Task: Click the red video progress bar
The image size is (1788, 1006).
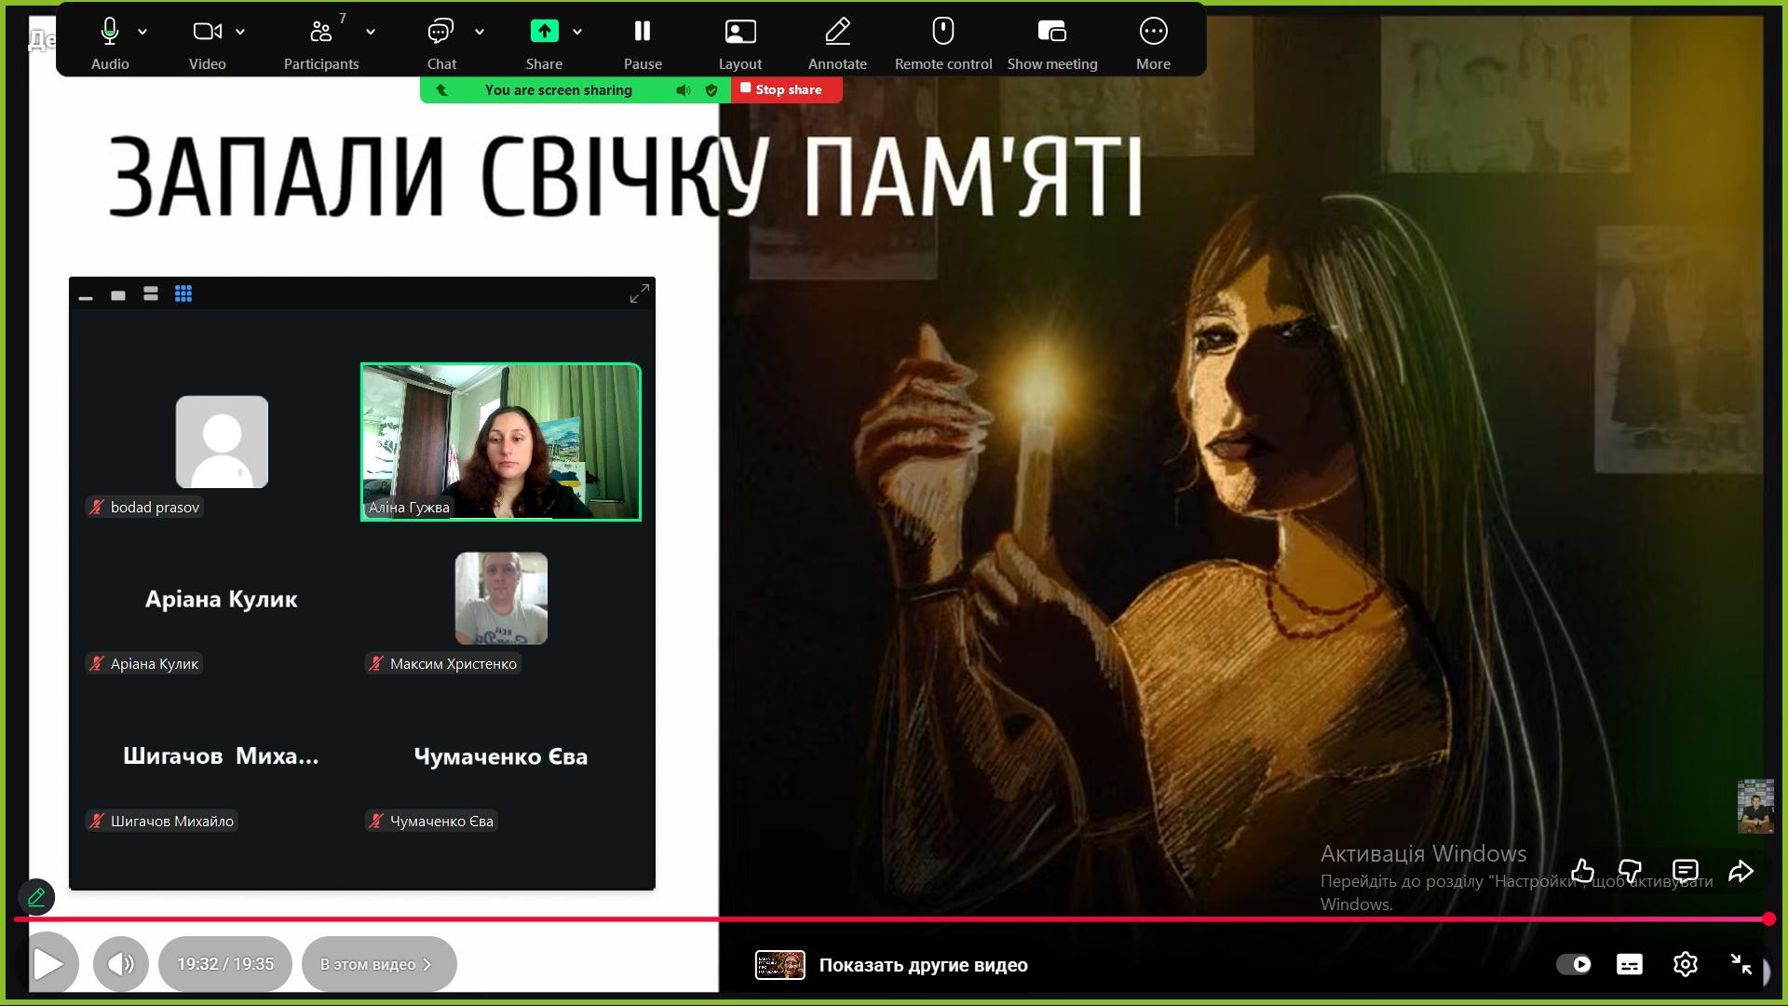Action: coord(894,919)
